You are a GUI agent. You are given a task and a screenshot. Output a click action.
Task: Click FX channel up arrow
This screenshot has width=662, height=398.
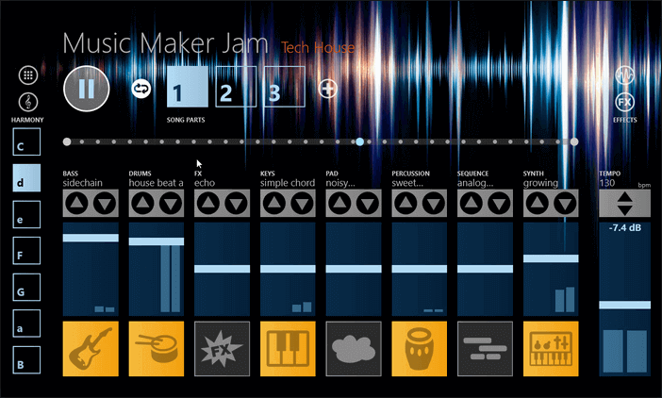(x=208, y=204)
